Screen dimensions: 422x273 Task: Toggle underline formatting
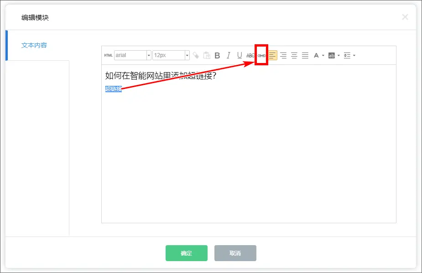click(240, 55)
